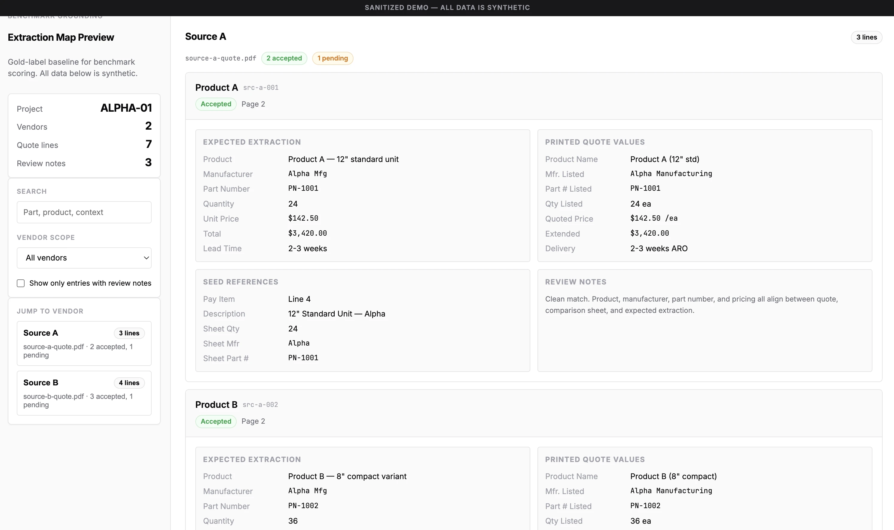Open source-a-quote.pdf file link

[x=221, y=58]
